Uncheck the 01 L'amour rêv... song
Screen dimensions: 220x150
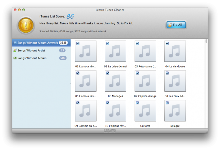tap(78, 43)
